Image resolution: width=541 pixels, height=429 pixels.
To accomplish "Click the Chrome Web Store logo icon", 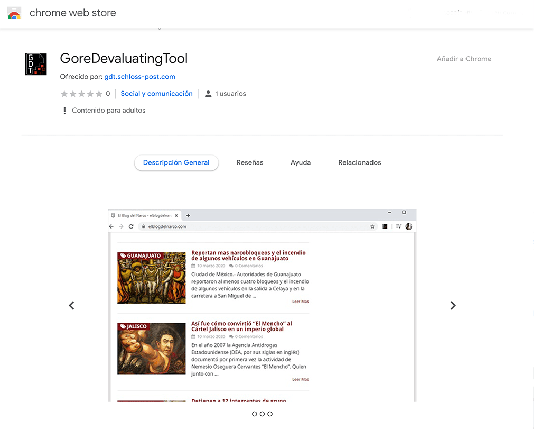I will (14, 13).
